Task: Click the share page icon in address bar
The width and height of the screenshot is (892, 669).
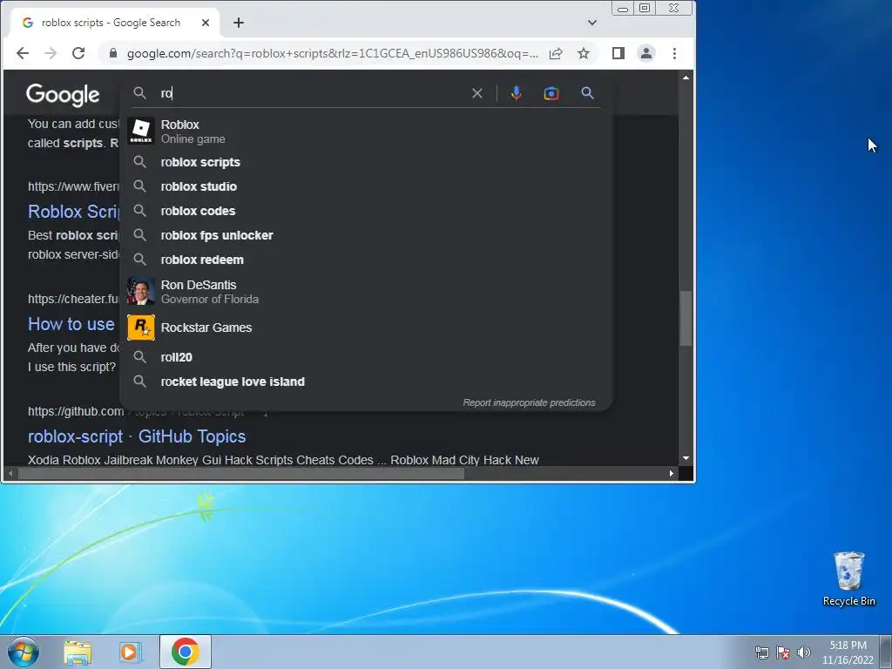Action: [556, 53]
